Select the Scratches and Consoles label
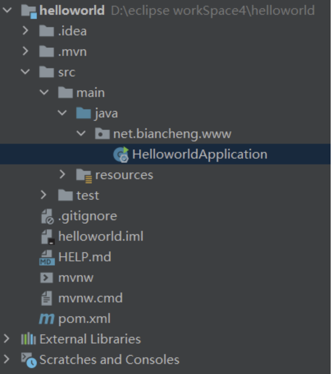 (x=109, y=360)
